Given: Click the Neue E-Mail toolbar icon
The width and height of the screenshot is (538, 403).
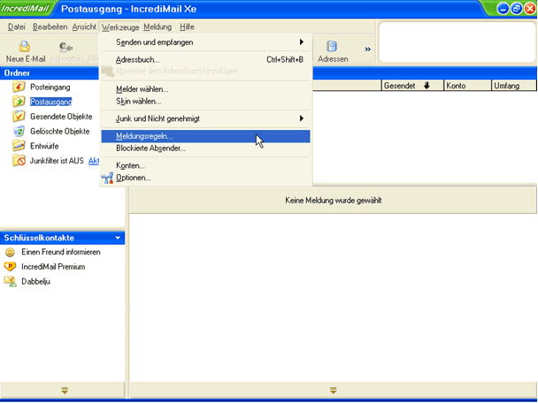Looking at the screenshot, I should (25, 46).
